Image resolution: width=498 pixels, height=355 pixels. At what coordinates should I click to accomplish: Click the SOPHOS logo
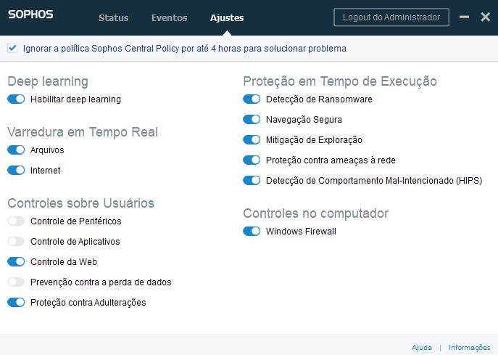pos(30,15)
